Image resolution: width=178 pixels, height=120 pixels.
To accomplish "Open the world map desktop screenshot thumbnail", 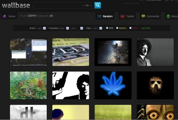I will click(28, 52).
